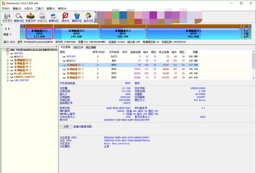This screenshot has width=256, height=173.
Task: Expand the LENOVO_PART(7) tree node
Action: (x=8, y=77)
